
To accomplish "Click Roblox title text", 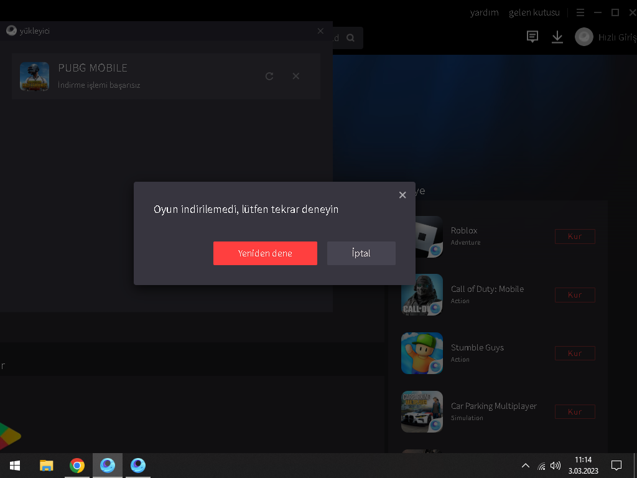I will click(464, 230).
